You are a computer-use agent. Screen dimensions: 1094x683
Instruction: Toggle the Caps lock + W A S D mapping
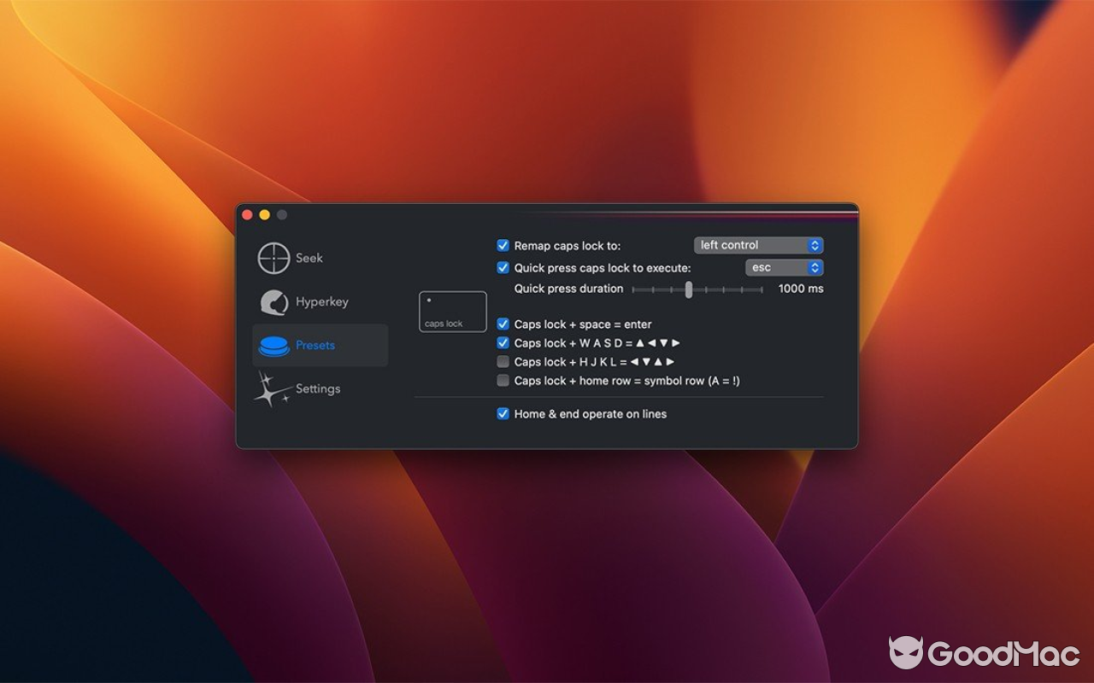[503, 343]
